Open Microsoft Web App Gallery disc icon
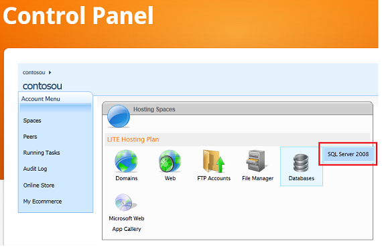 126,203
